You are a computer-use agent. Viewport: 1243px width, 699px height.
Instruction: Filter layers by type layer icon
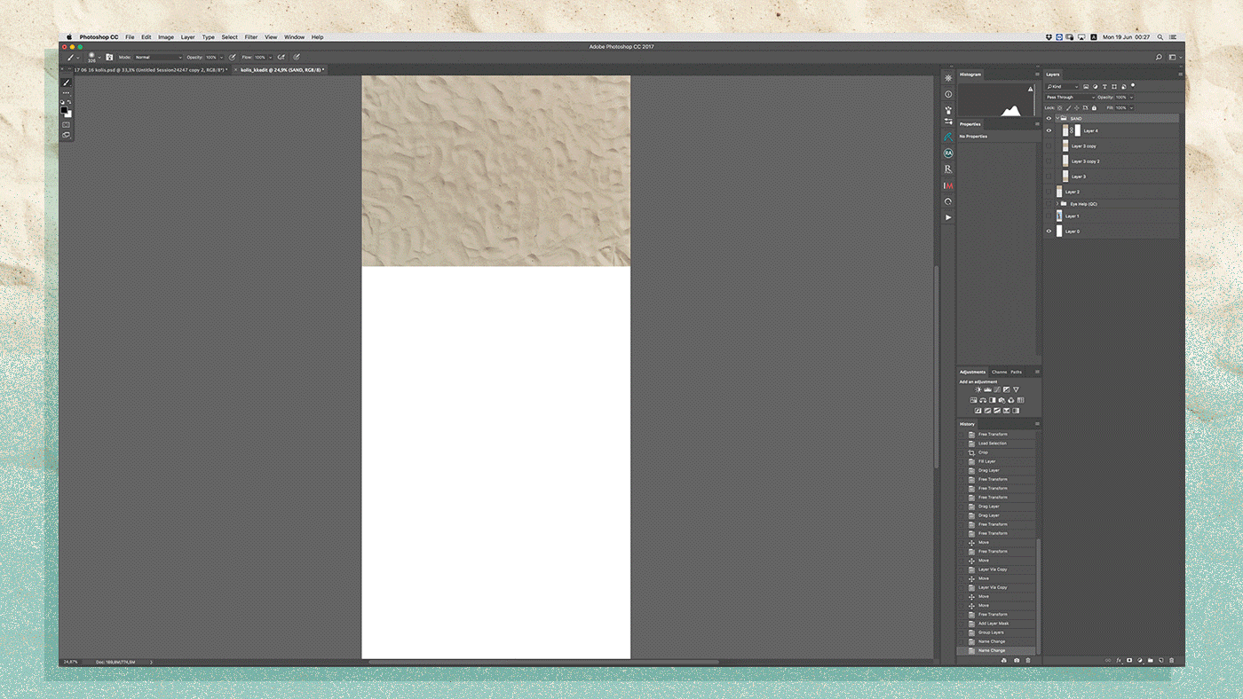[1104, 87]
